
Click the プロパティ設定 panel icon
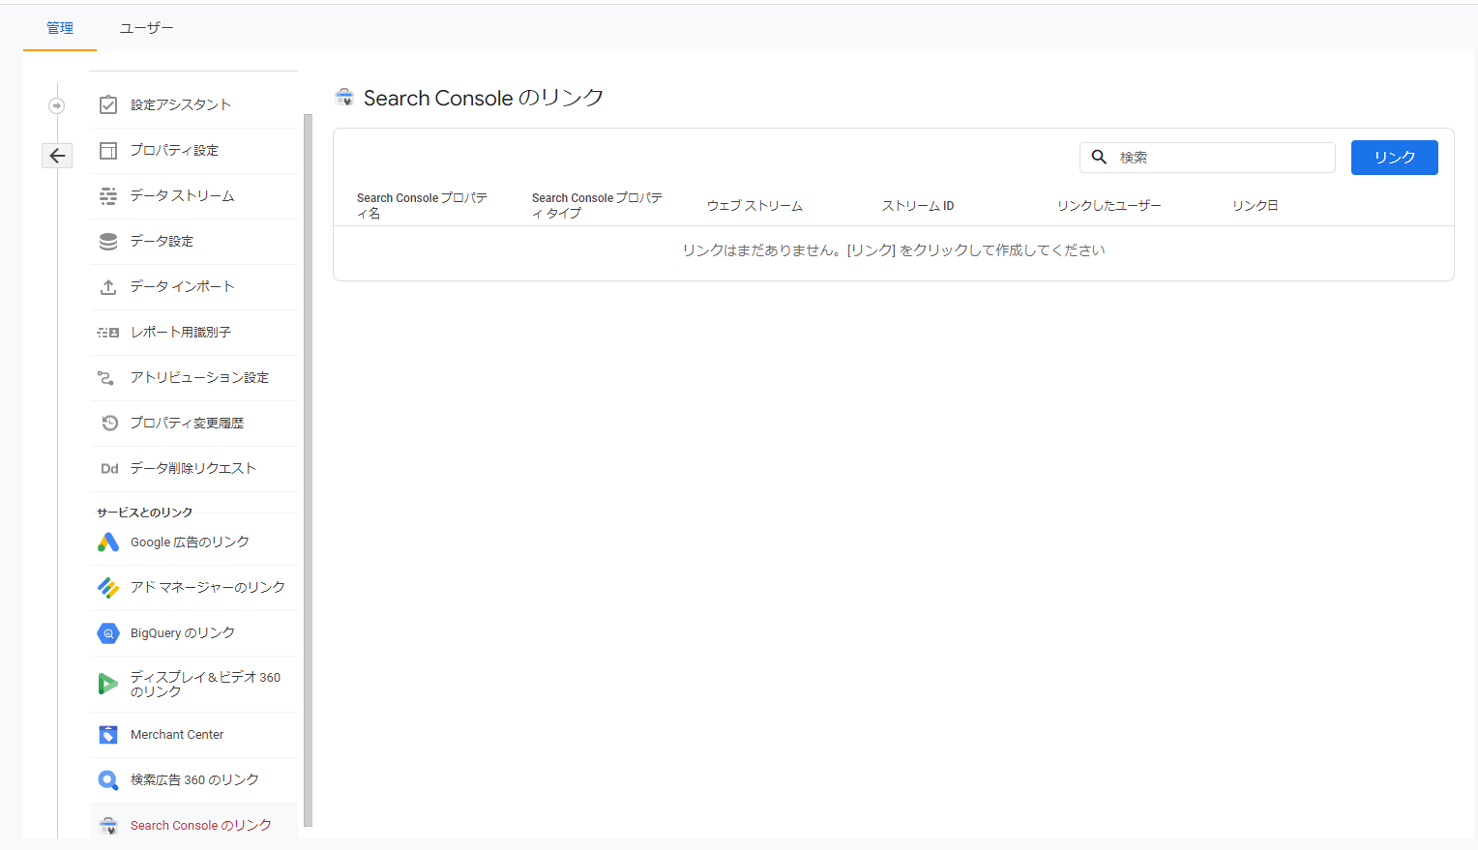pos(108,150)
